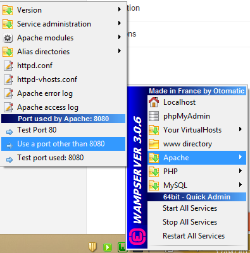Click the green WampServer tray icon in taskbar
This screenshot has height=253, width=250.
tap(122, 247)
